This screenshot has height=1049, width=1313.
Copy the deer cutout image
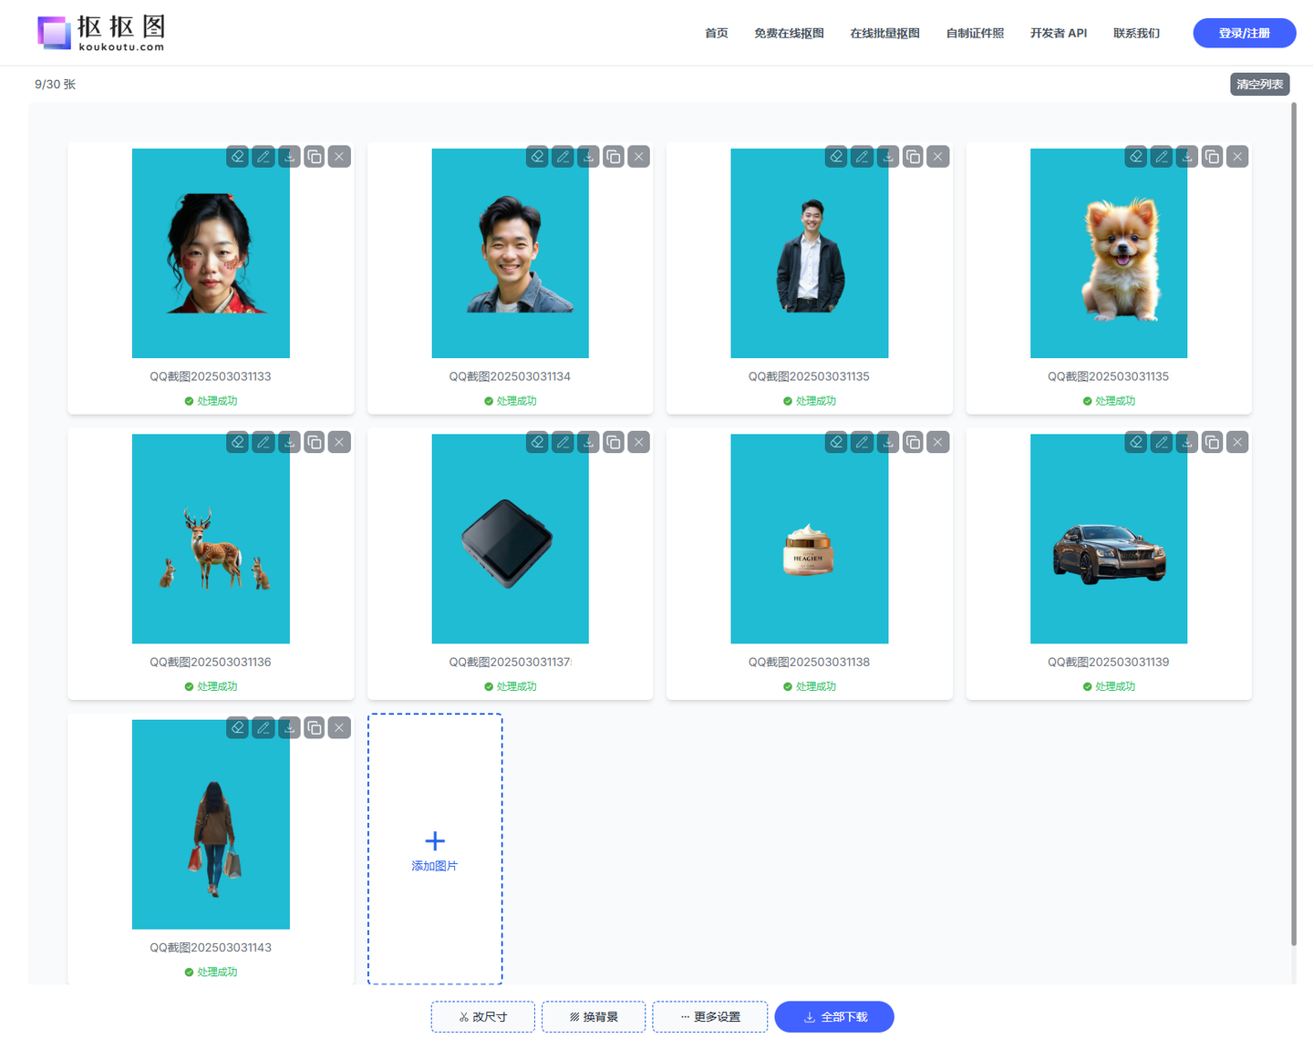tap(314, 442)
